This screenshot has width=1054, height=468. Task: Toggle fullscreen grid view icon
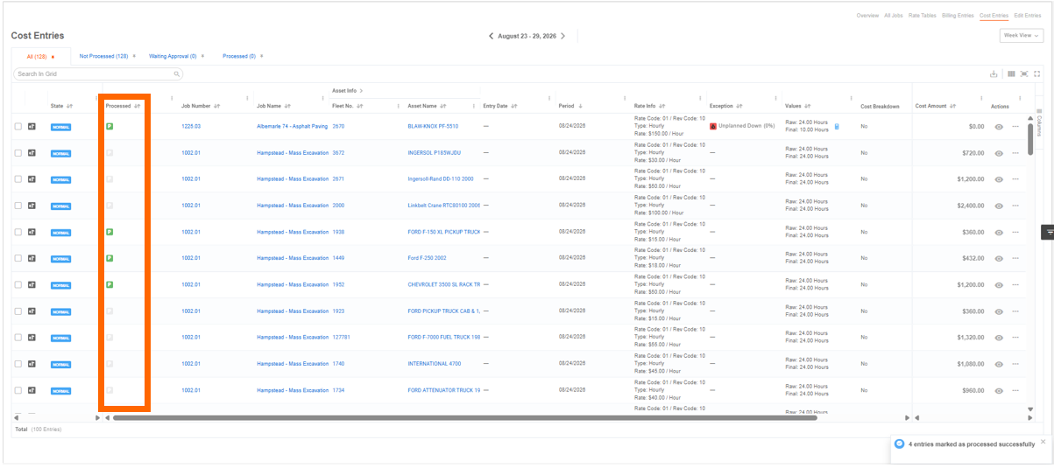click(x=1037, y=74)
